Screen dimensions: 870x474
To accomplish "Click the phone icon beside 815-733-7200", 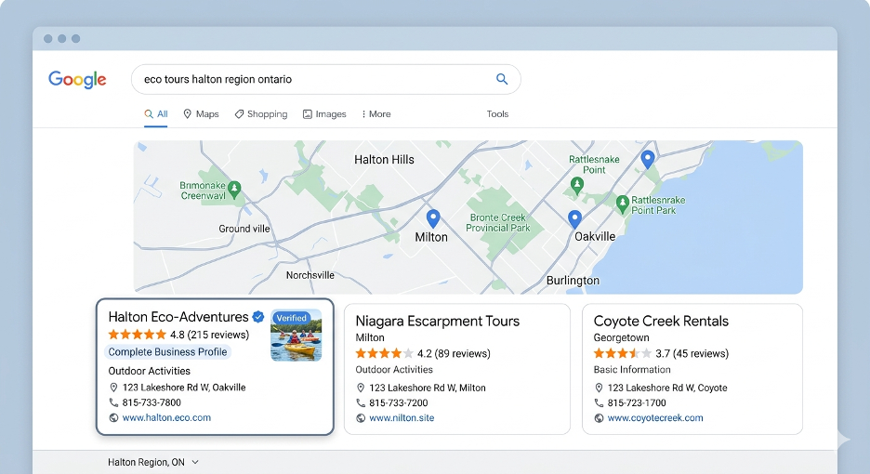I will 361,403.
